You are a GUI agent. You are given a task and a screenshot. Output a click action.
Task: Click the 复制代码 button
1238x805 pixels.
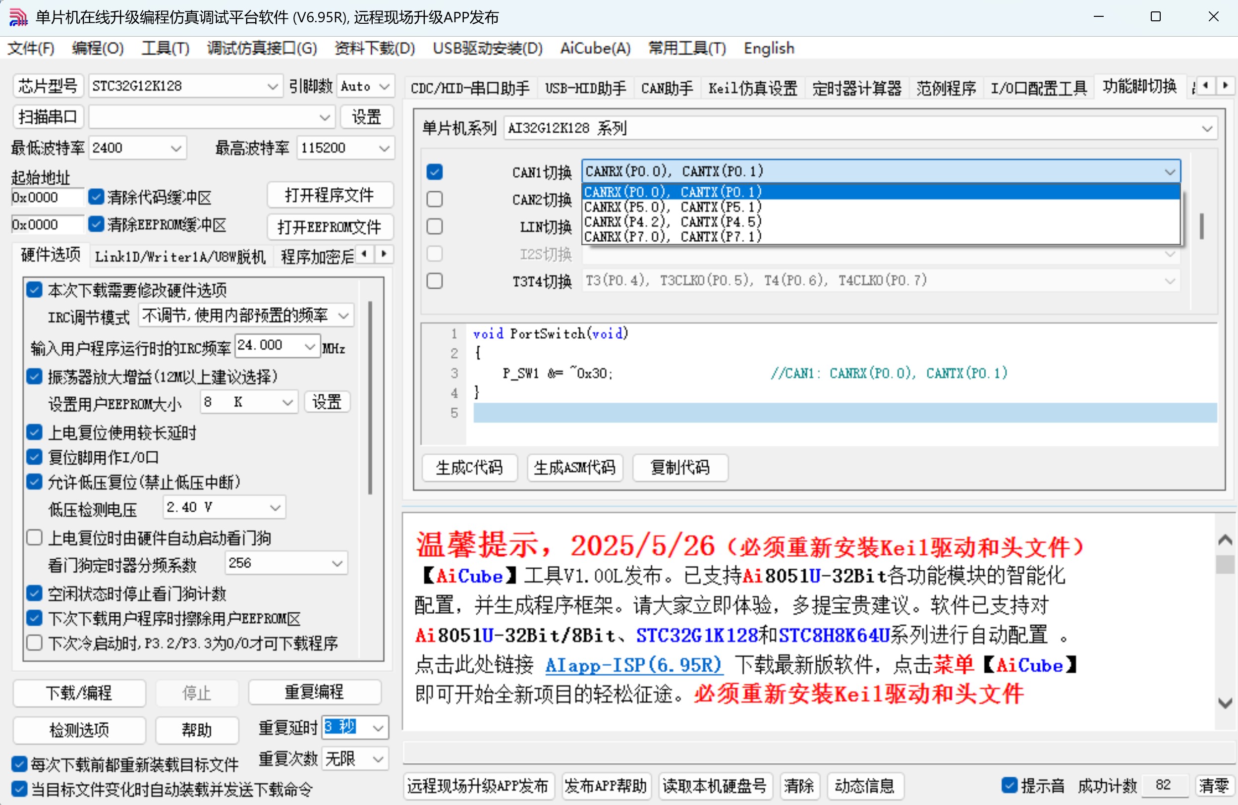click(679, 468)
